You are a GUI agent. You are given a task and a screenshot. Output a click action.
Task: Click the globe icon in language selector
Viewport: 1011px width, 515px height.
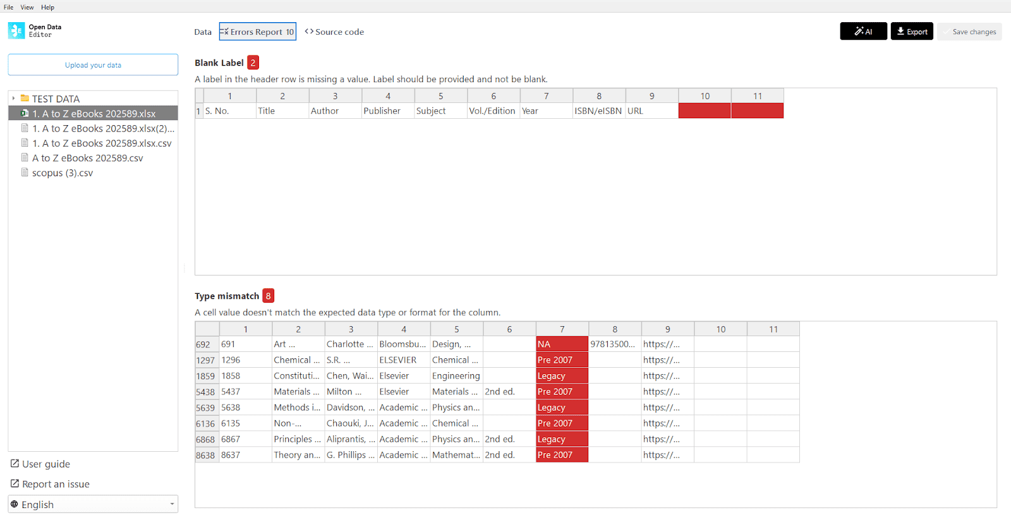click(15, 504)
